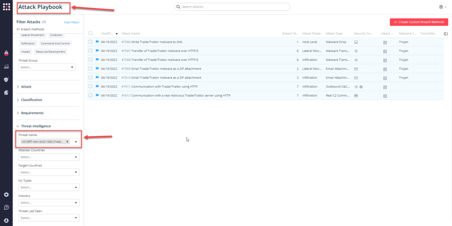Expand the Classification filter section
The width and height of the screenshot is (452, 226).
(x=31, y=100)
